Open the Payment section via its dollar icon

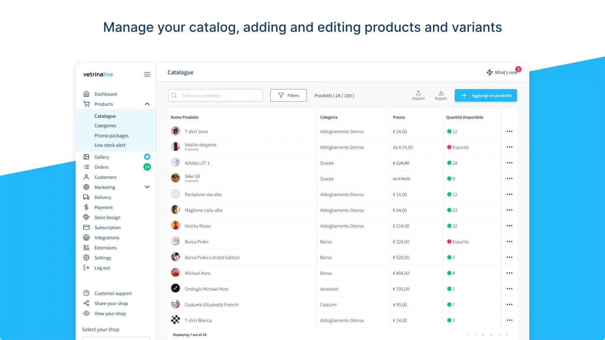tap(87, 207)
